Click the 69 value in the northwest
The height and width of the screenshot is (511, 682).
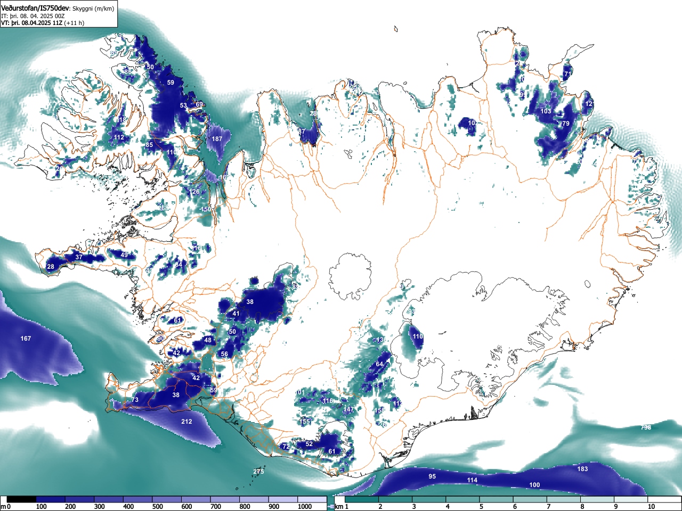click(199, 104)
